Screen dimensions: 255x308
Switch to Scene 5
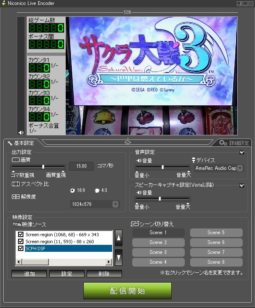216,233
